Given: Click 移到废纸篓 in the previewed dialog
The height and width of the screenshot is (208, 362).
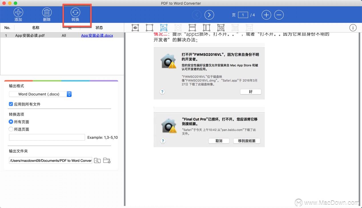Looking at the screenshot, I should [x=247, y=141].
